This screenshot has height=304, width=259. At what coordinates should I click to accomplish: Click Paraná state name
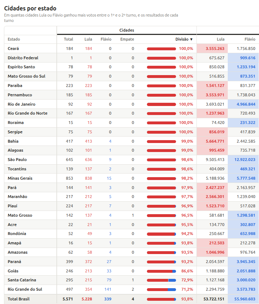tap(14, 262)
